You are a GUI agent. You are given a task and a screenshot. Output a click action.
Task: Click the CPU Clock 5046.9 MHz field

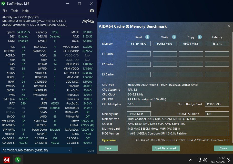178,94
